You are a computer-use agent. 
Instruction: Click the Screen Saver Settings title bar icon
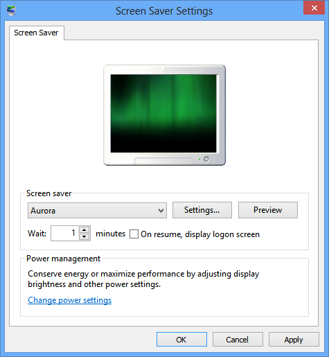pos(11,10)
